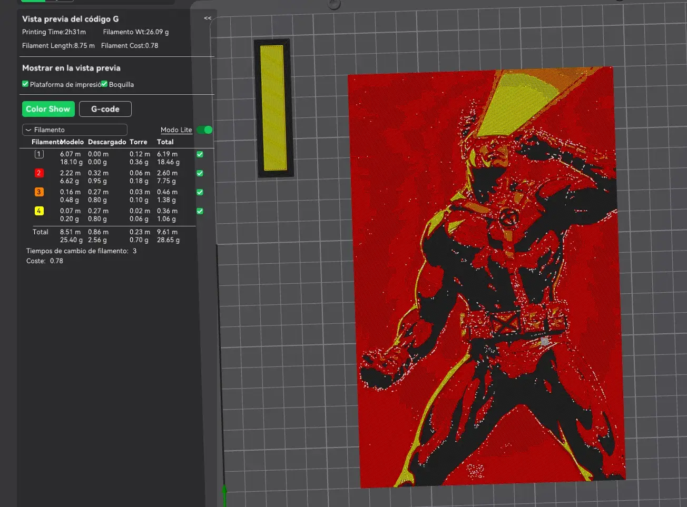
Task: Click the Printing Time:2h31m text
Action: 54,32
